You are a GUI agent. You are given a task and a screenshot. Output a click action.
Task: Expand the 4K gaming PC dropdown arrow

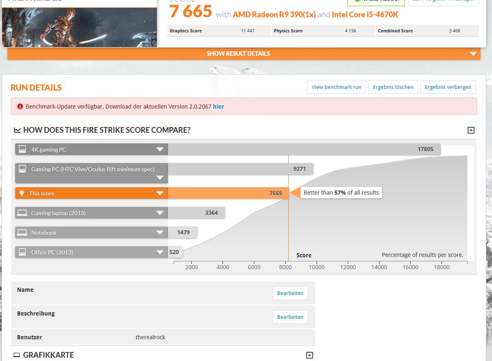point(160,149)
